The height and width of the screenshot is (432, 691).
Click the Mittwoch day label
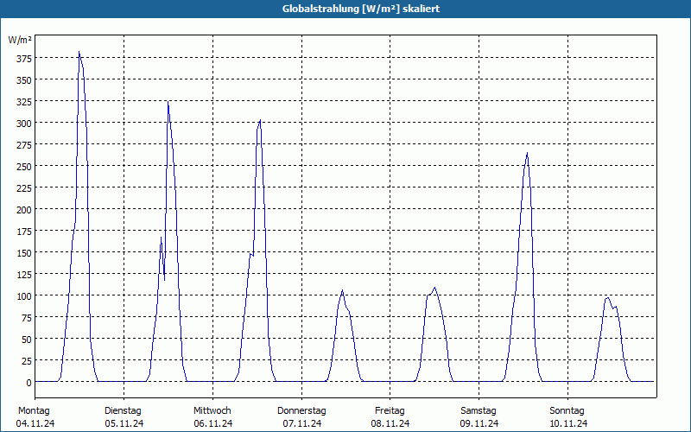tap(212, 410)
